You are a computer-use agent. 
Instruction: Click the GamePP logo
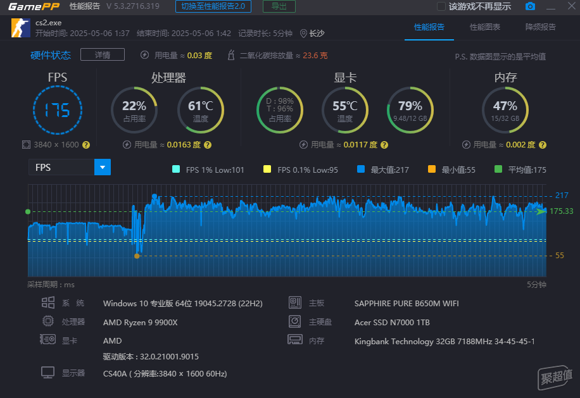pyautogui.click(x=34, y=6)
